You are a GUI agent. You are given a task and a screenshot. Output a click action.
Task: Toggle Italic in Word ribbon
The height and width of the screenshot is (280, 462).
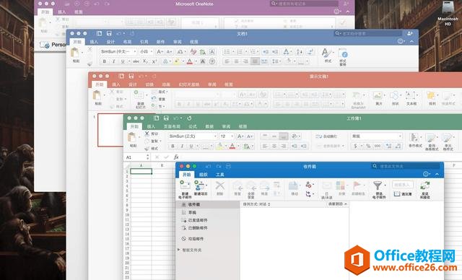pos(114,61)
